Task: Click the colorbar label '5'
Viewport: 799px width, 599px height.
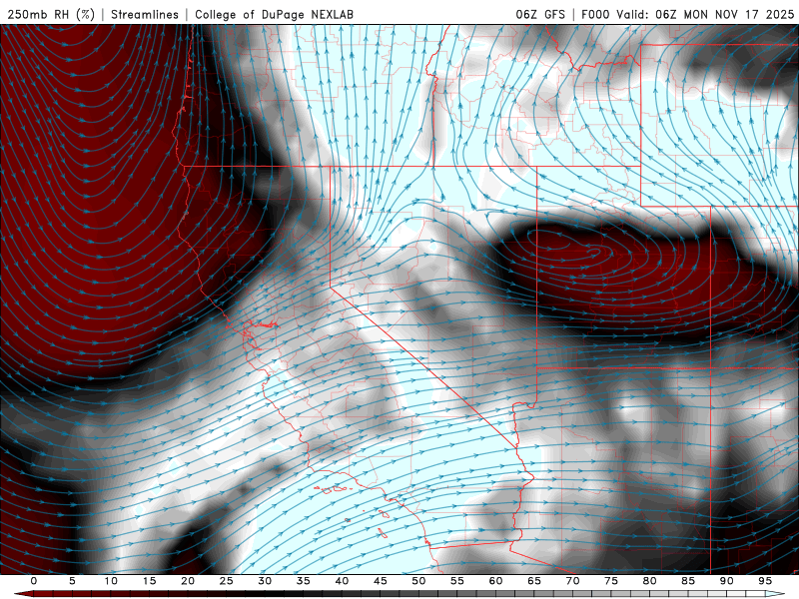Action: pos(72,581)
